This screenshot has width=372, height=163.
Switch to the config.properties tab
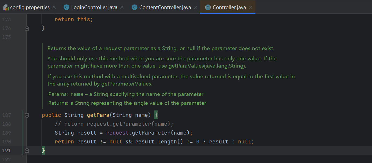point(30,7)
